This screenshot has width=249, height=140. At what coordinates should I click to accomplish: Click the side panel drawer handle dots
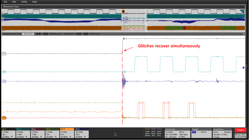(x=246, y=66)
